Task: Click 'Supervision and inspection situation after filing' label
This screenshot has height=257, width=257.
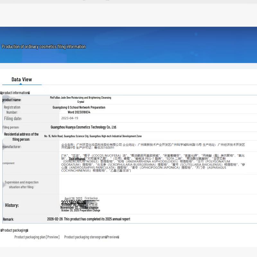Action: 22,184
